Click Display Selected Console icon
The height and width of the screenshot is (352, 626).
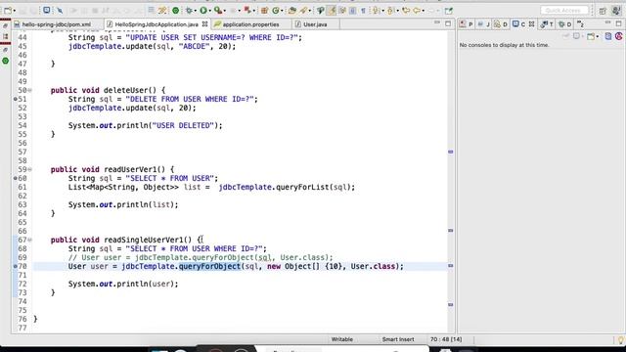576,36
